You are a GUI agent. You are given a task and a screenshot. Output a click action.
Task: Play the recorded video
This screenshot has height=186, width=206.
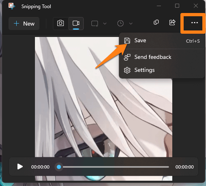coord(20,167)
